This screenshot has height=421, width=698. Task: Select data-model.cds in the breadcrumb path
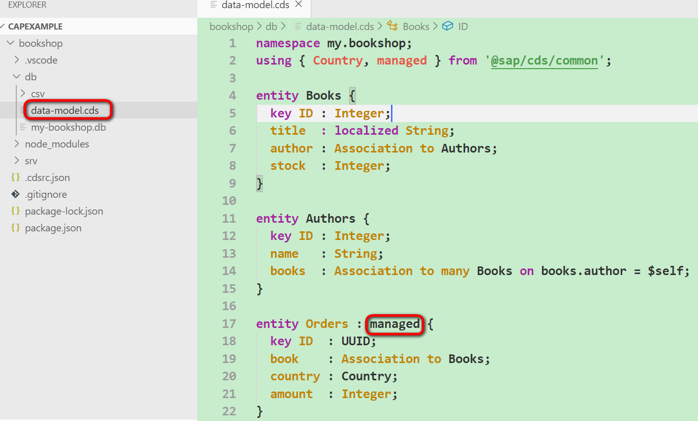tap(340, 26)
